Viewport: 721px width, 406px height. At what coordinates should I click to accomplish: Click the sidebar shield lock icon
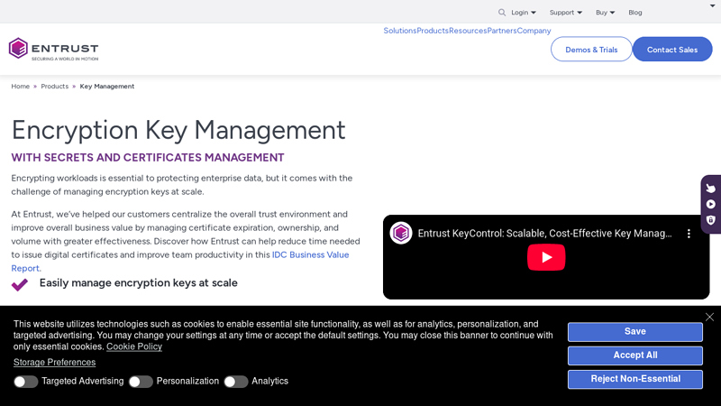[x=711, y=220]
